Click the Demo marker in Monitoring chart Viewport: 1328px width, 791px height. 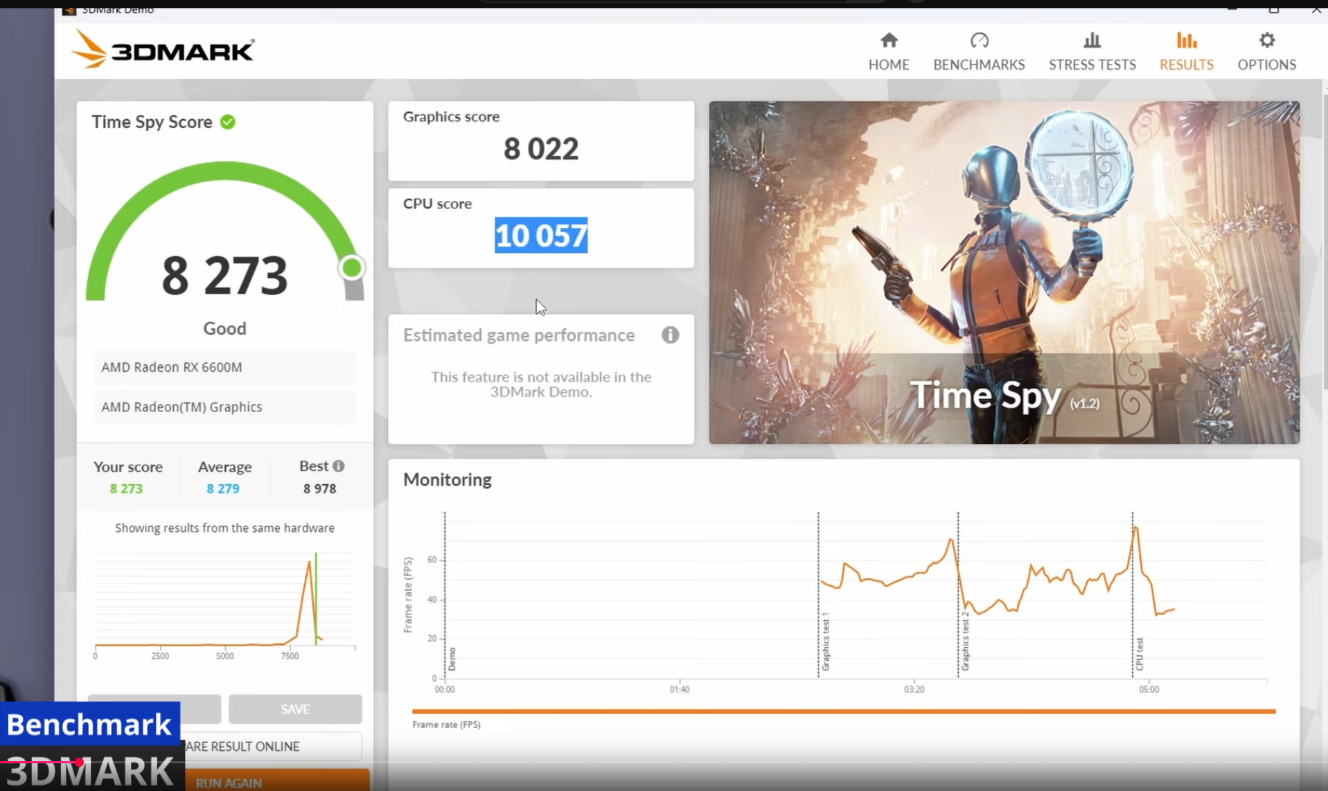(x=452, y=659)
